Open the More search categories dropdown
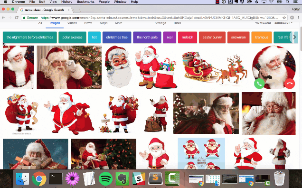The width and height of the screenshot is (302, 188). pos(119,23)
